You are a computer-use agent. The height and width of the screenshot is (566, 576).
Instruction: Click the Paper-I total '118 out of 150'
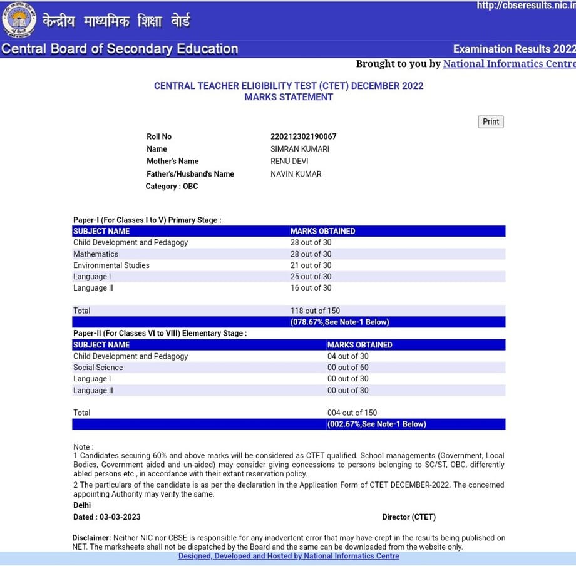point(315,311)
